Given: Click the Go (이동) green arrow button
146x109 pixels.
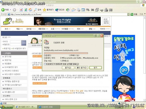Looking at the screenshot, I should (x=134, y=14).
